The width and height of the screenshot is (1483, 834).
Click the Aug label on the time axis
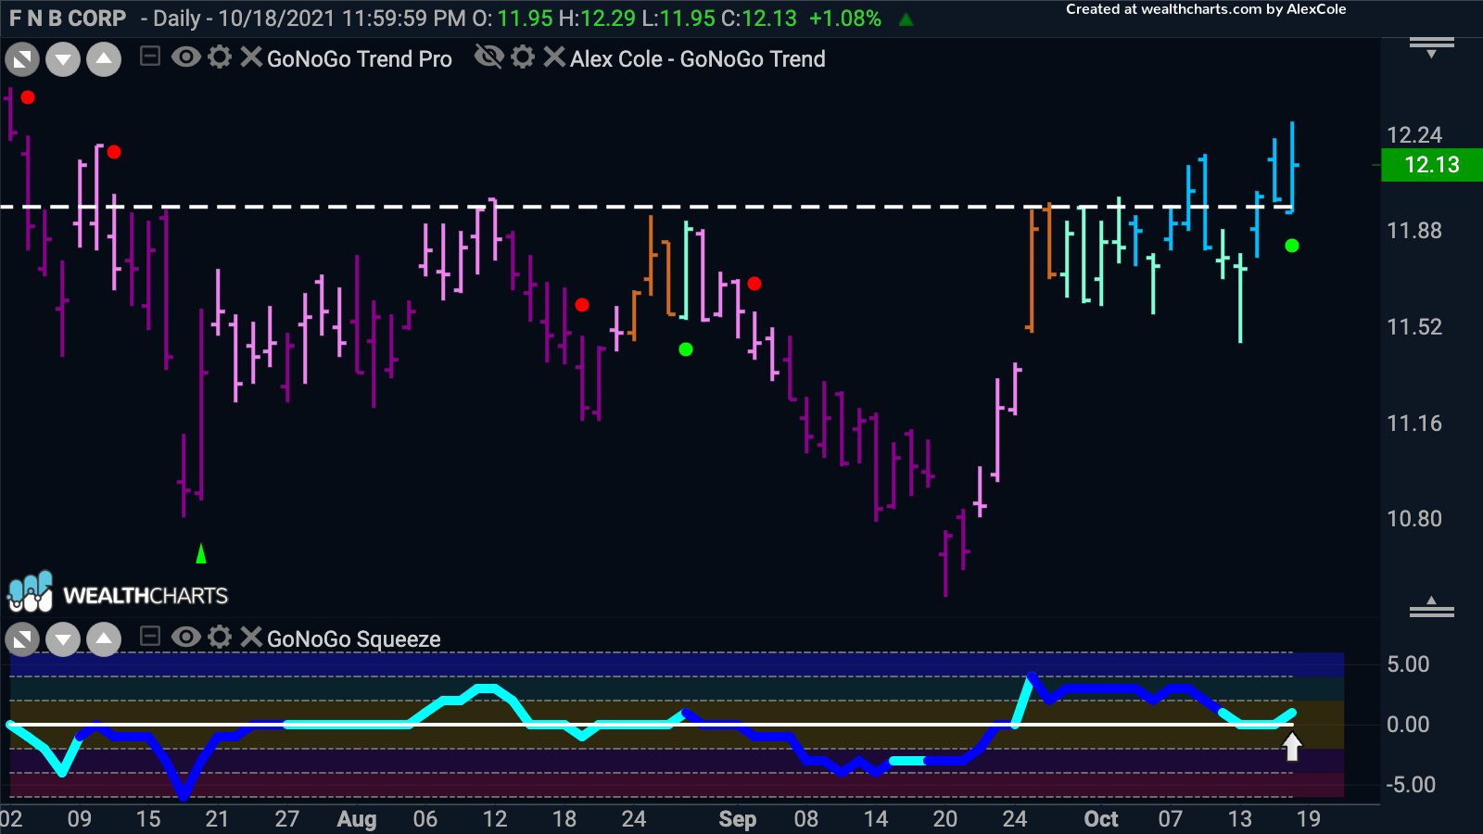tap(357, 819)
